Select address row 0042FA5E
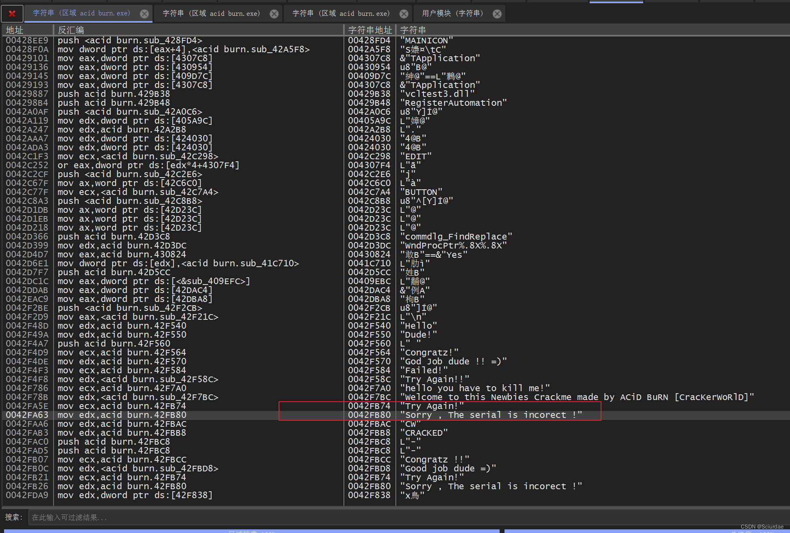Viewport: 790px width, 533px height. (27, 406)
